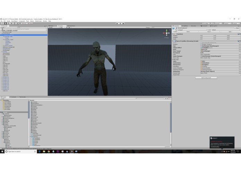
Task: Select the Hand tool in toolbar
Action: [2, 24]
